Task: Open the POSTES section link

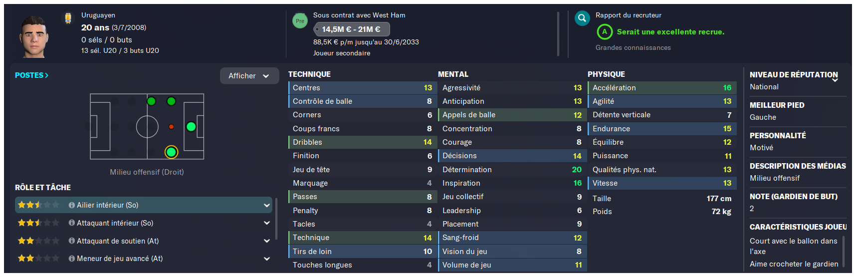Action: click(31, 75)
